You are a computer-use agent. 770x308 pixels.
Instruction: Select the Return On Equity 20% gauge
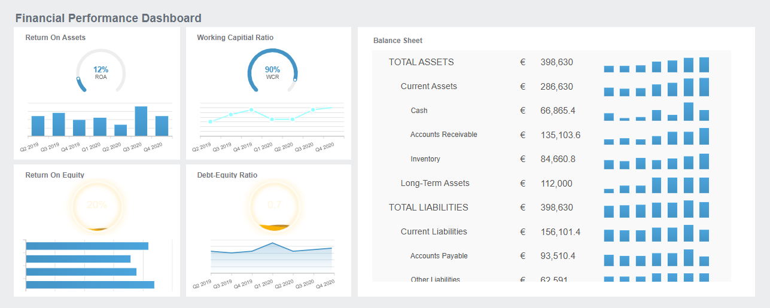pyautogui.click(x=97, y=205)
